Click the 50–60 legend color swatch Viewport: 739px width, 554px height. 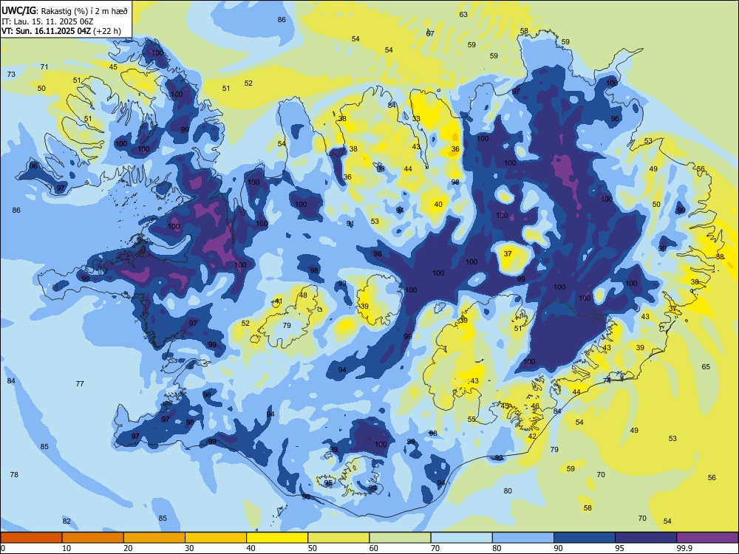pyautogui.click(x=339, y=538)
